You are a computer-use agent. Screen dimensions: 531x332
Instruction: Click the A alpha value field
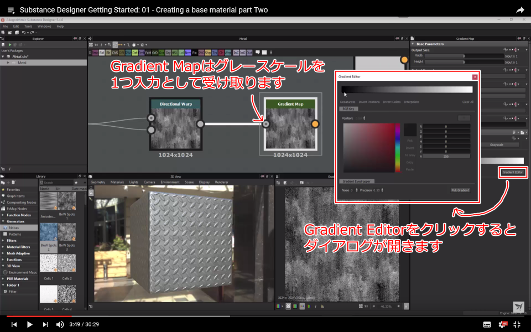click(446, 157)
